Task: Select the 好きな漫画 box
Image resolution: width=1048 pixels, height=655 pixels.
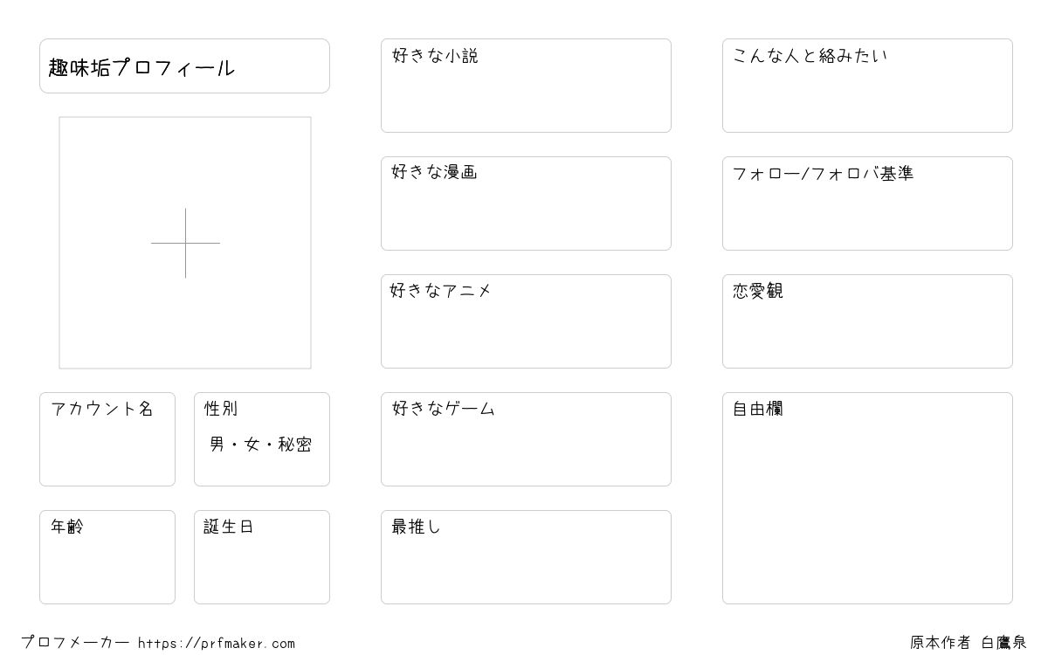Action: click(526, 203)
